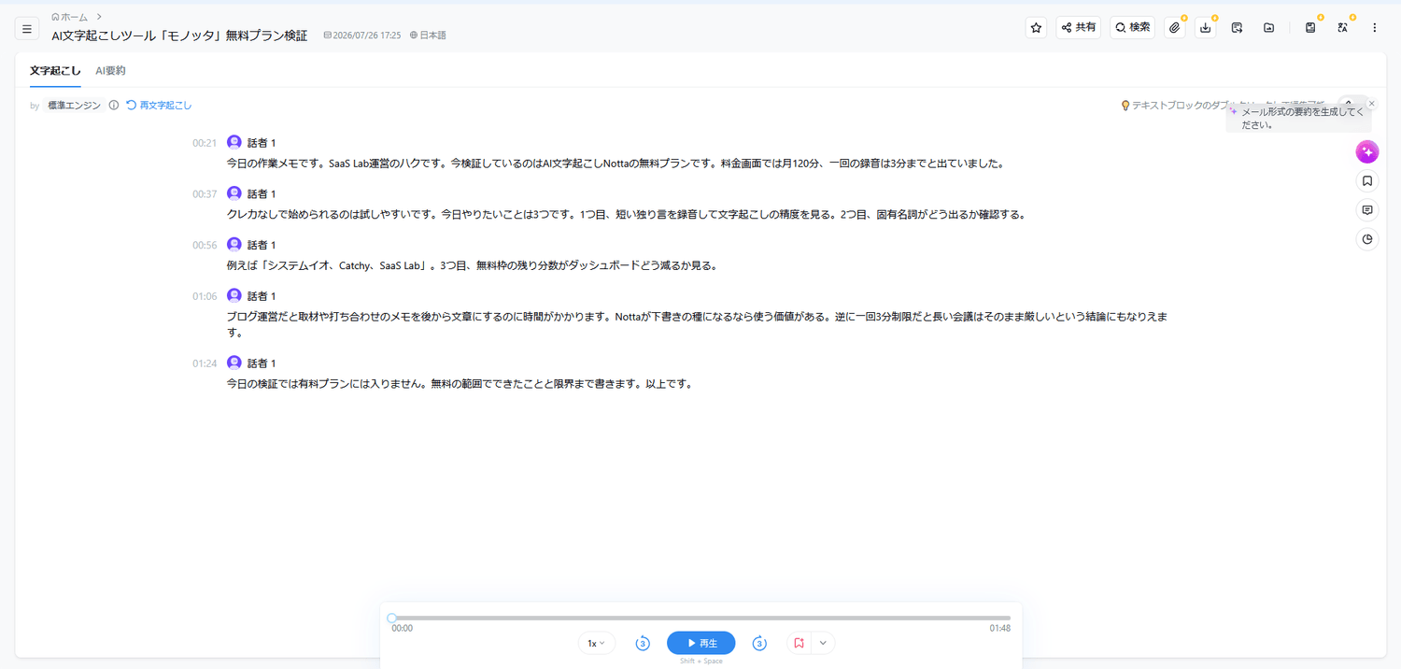Click the transcript export arrow icon
The height and width of the screenshot is (669, 1401).
click(x=1237, y=28)
